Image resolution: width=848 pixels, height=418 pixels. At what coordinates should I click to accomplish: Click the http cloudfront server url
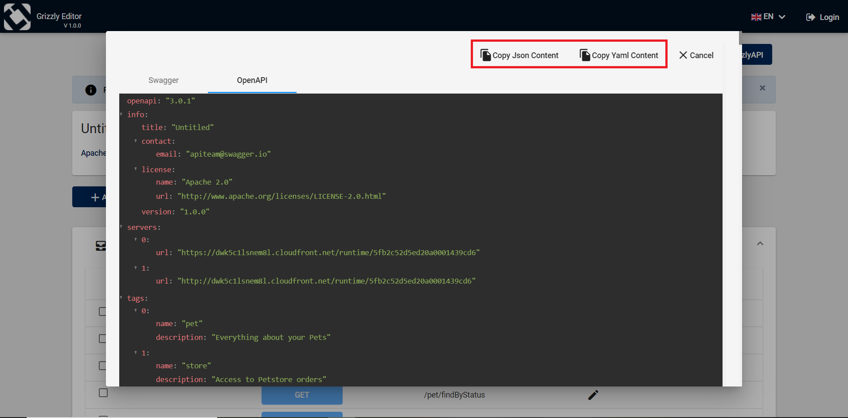(327, 281)
